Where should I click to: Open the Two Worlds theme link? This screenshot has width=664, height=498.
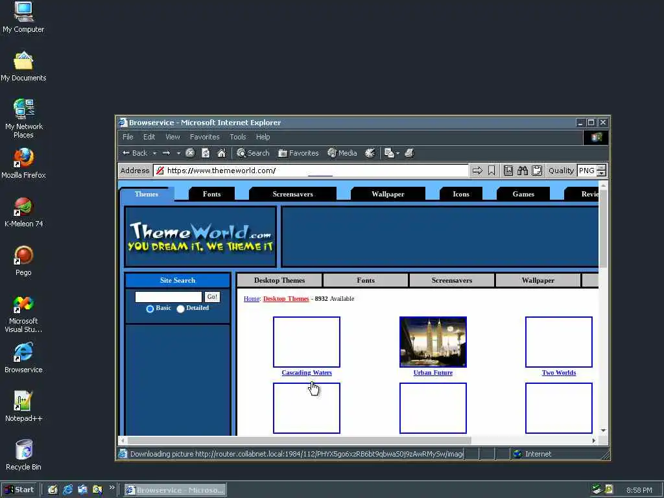pyautogui.click(x=559, y=373)
